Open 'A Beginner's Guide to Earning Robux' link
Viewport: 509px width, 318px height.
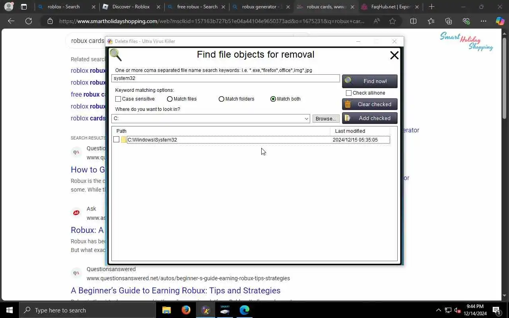[175, 291]
